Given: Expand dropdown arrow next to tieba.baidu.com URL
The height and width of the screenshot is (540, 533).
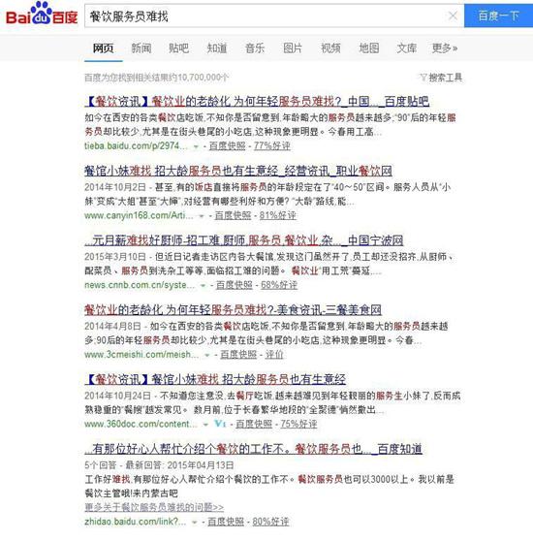Looking at the screenshot, I should [196, 146].
